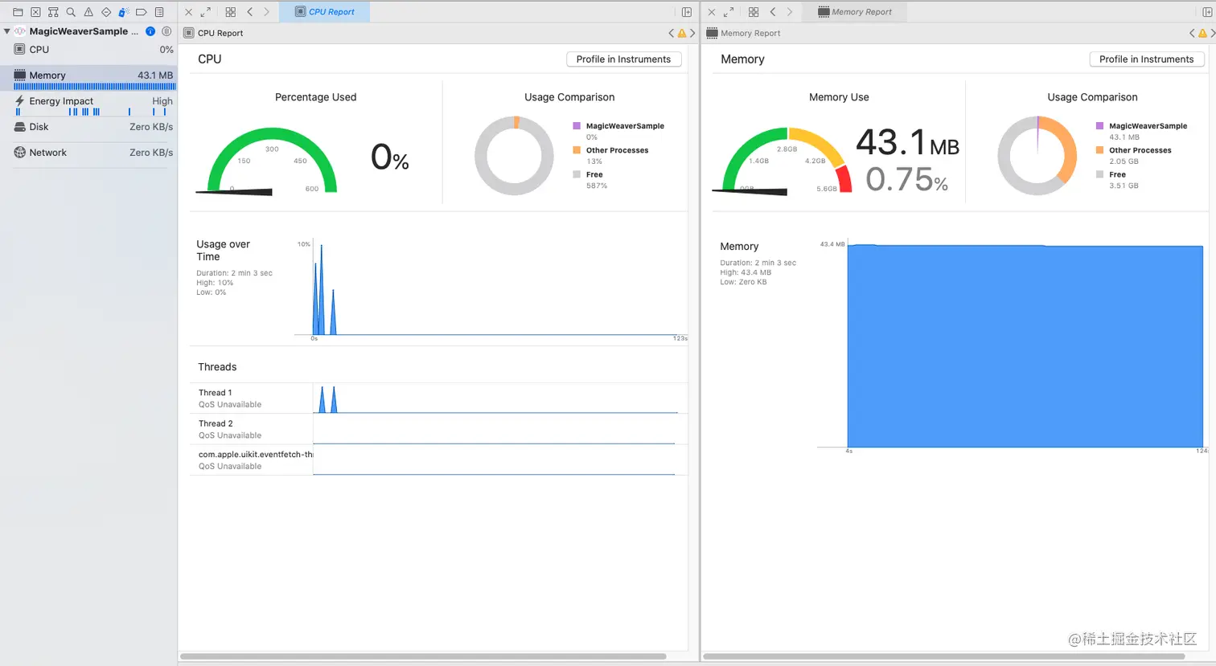Select the MagicWeaverSample process row
Image resolution: width=1216 pixels, height=666 pixels.
pos(88,31)
